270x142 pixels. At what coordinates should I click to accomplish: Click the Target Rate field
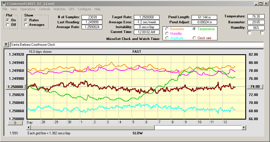(x=147, y=17)
